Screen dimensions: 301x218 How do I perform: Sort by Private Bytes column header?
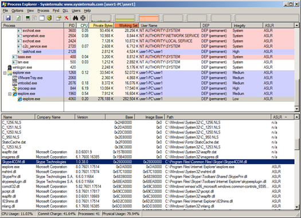click(x=101, y=26)
